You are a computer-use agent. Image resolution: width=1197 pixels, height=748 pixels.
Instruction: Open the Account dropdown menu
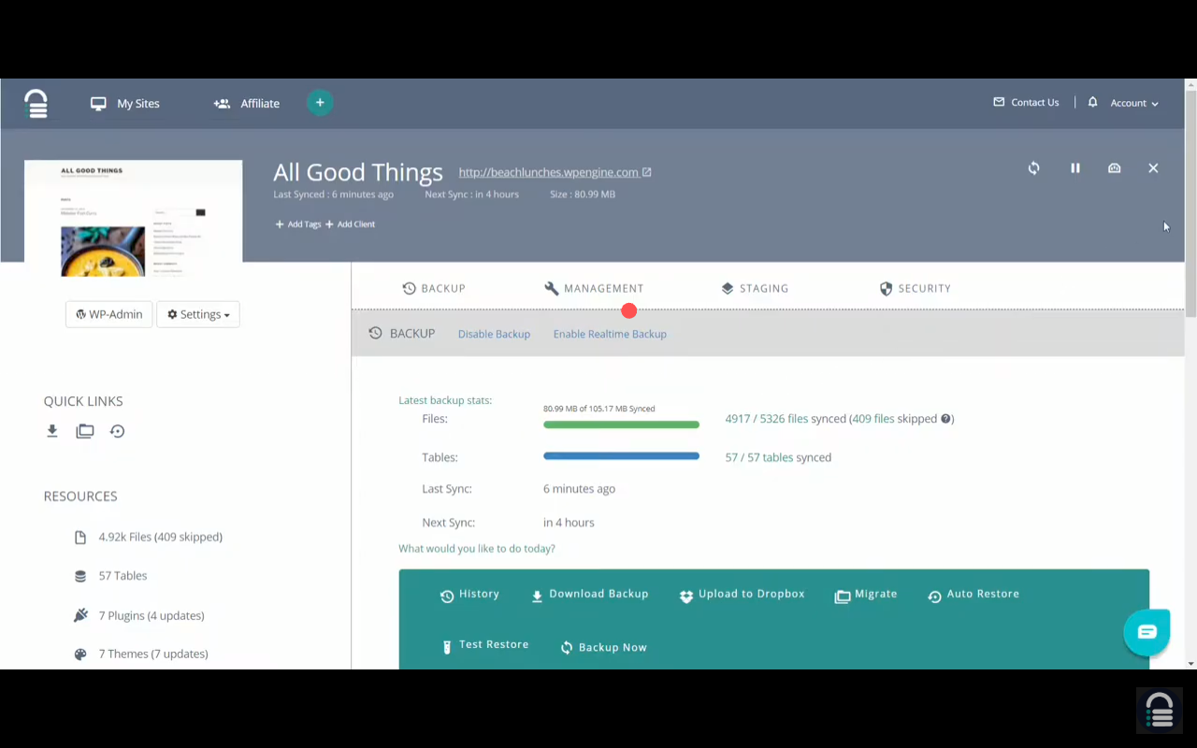[1133, 103]
